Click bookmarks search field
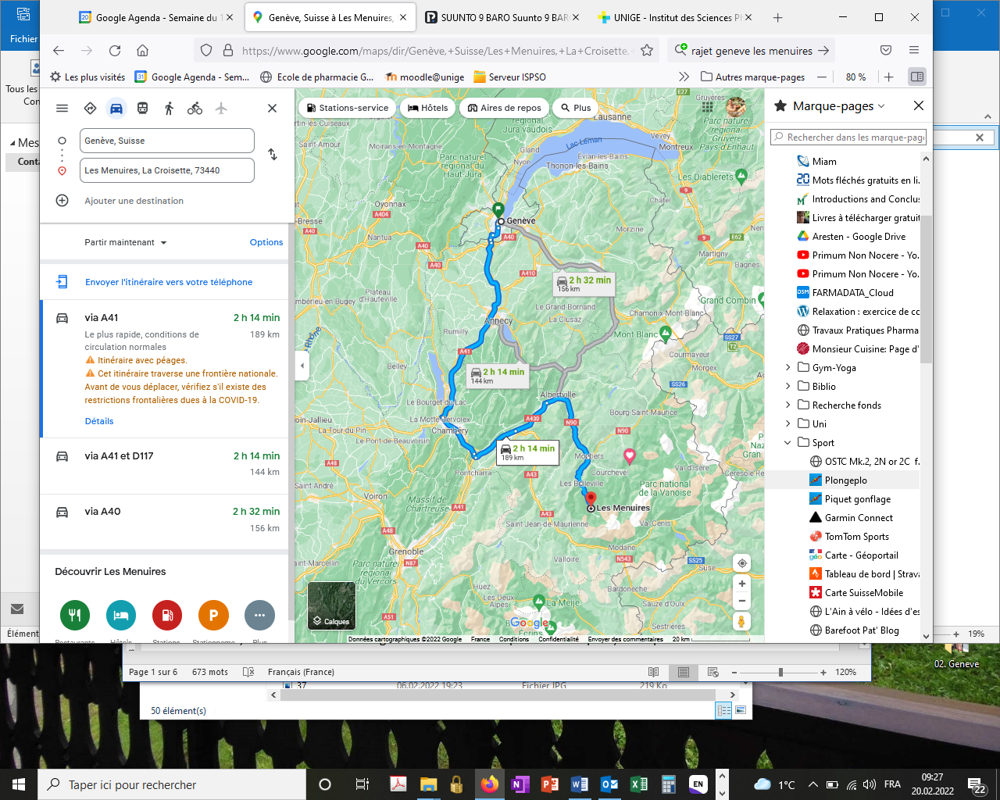 coord(848,137)
